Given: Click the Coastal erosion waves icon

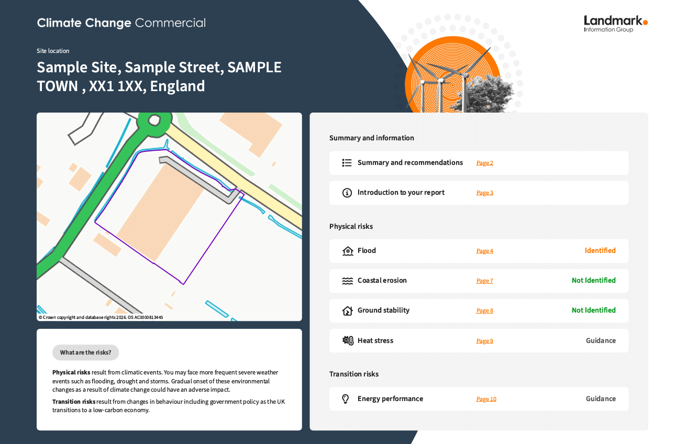Looking at the screenshot, I should tap(347, 281).
